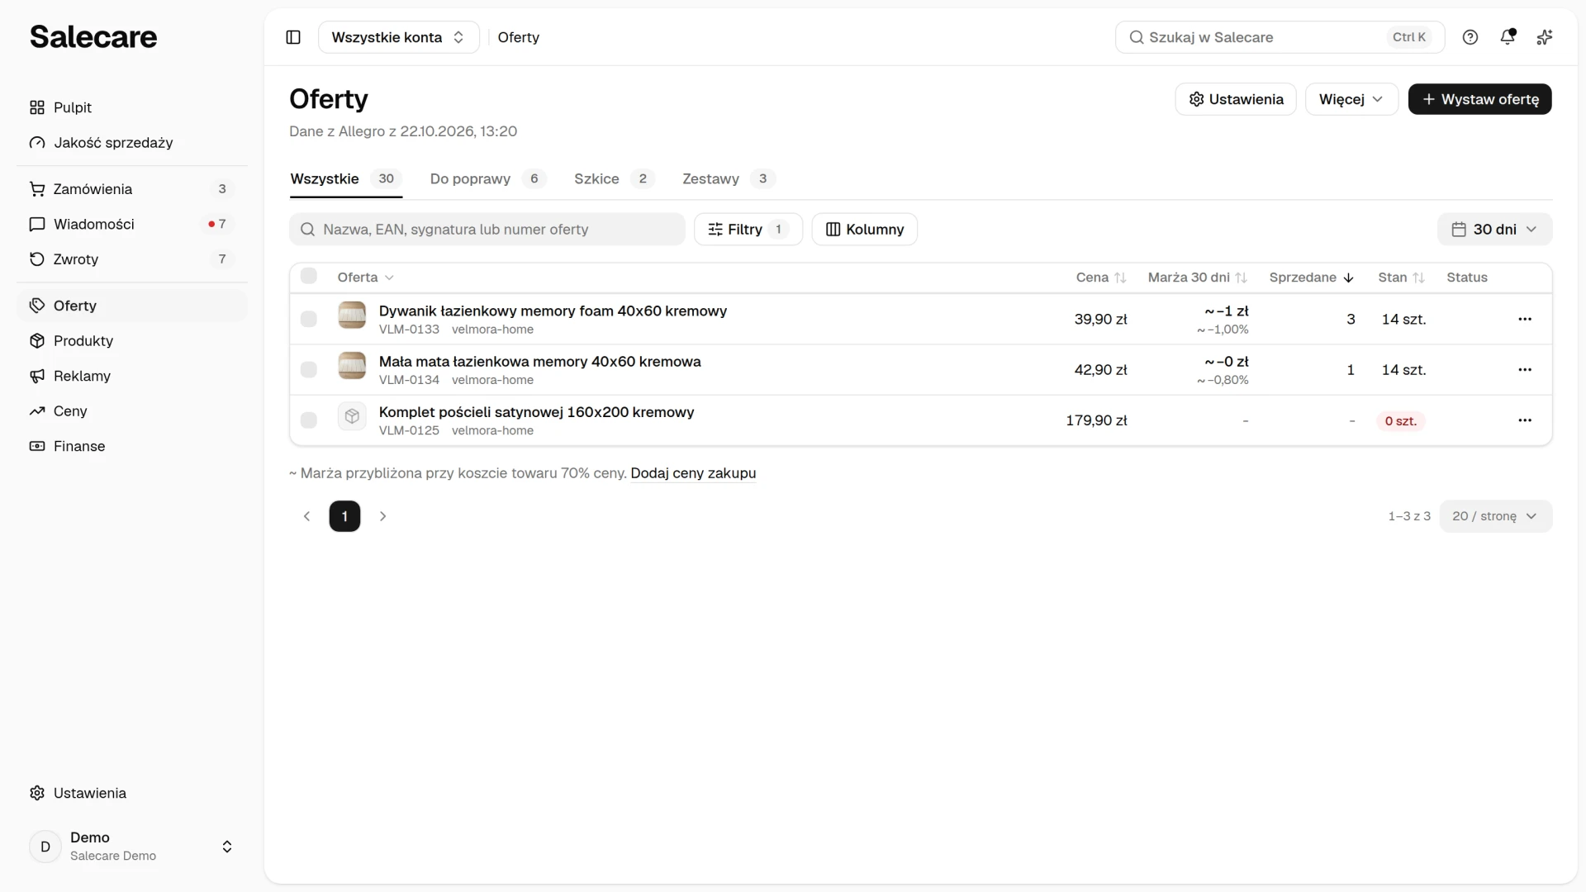Screen dimensions: 1586x892
Task: Open Zwroty in sidebar
Action: (x=132, y=259)
